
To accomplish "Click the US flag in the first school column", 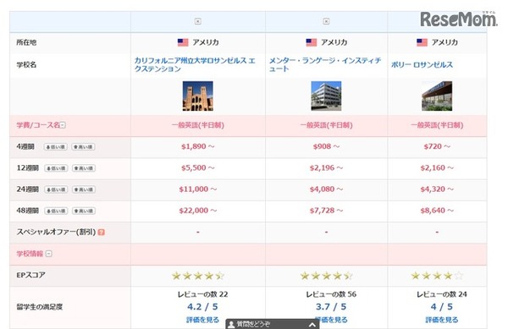I will click(183, 42).
